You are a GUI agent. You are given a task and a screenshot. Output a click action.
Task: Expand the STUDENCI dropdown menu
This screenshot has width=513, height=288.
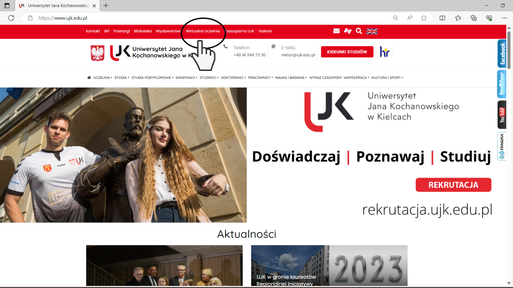click(209, 78)
